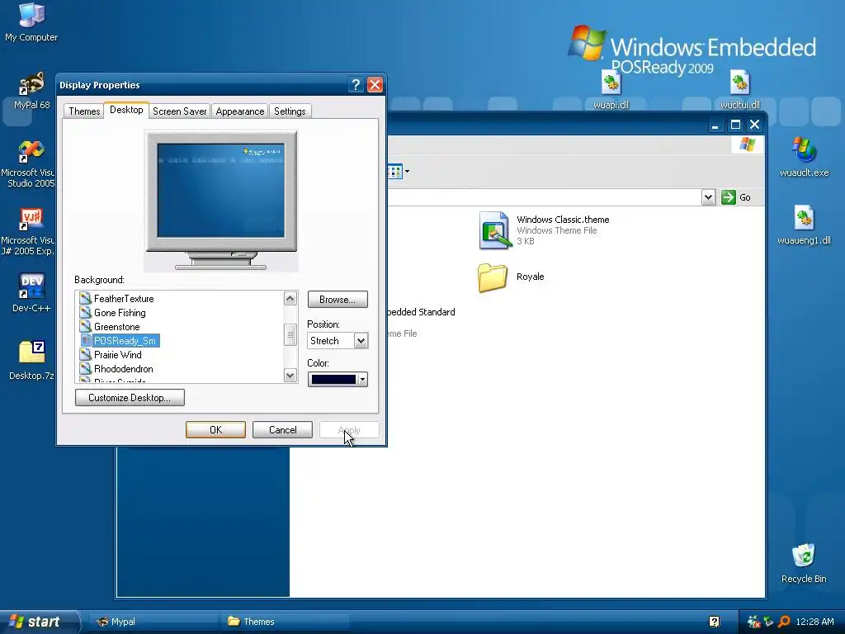Click the monitor wallpaper preview
Viewport: 845px width, 634px height.
click(220, 191)
